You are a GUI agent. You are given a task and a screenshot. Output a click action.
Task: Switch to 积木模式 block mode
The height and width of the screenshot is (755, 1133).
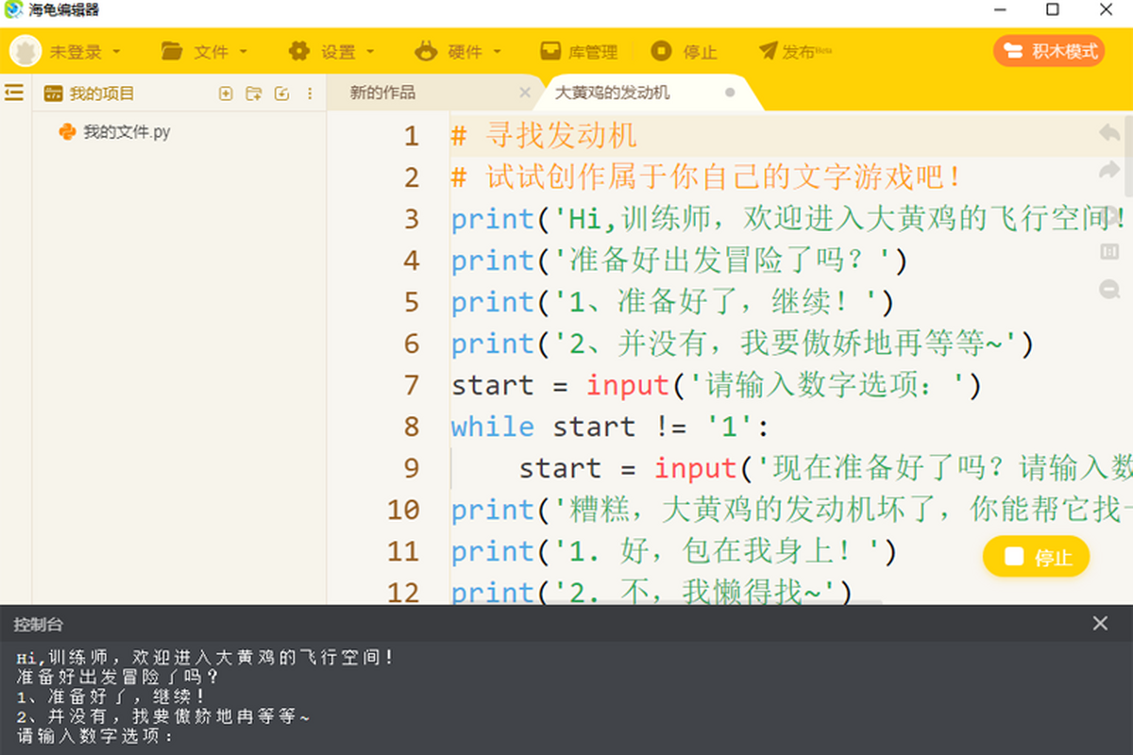[1050, 51]
